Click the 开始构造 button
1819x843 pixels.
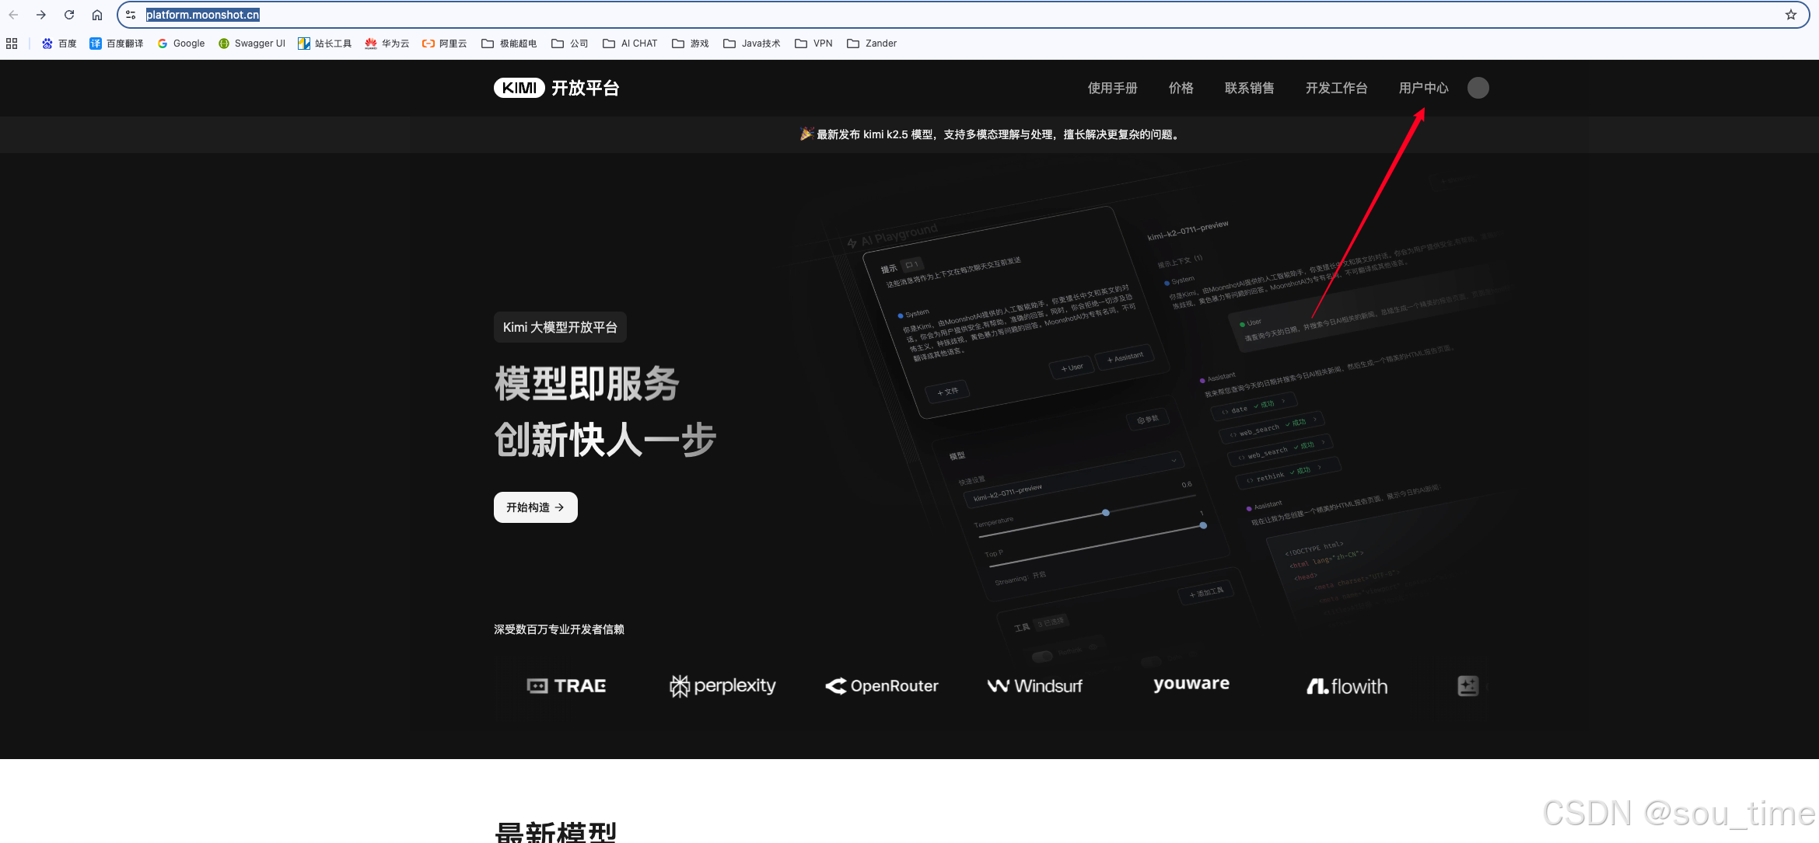535,507
